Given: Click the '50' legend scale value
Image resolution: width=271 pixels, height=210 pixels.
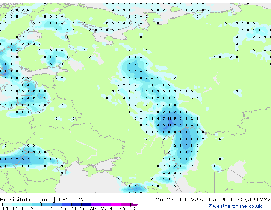Looking at the screenshot, I should click(x=133, y=208).
